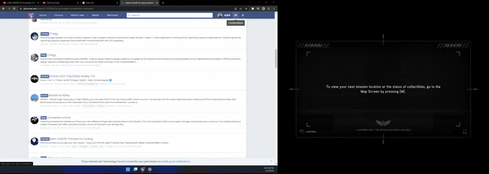The image size is (489, 174).
Task: Click the browser forward arrow
Action: [9, 9]
